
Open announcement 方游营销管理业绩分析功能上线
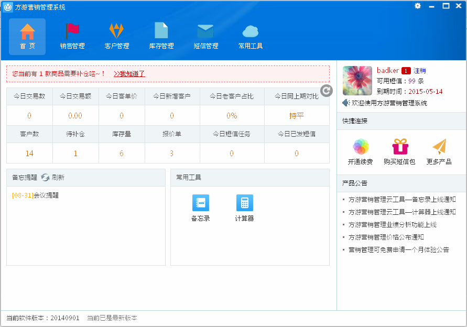(393, 225)
